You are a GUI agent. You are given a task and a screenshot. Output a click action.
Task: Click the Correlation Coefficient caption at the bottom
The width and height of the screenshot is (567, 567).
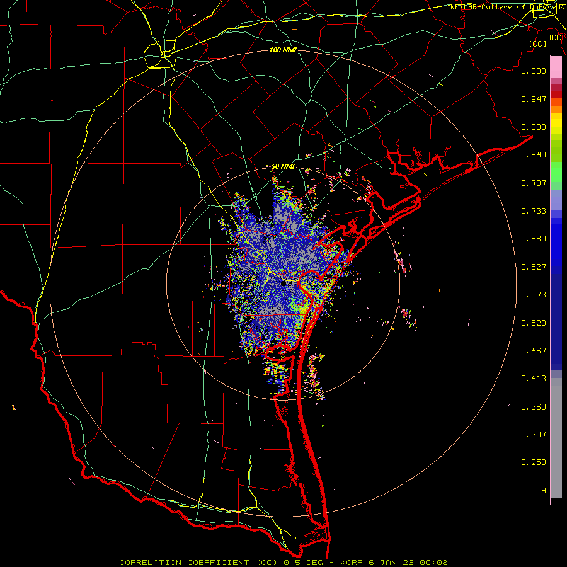point(283,563)
